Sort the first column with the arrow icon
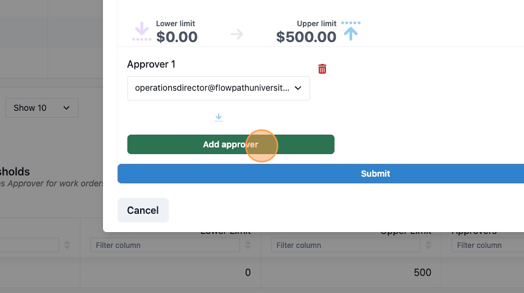This screenshot has height=293, width=524. 67,245
